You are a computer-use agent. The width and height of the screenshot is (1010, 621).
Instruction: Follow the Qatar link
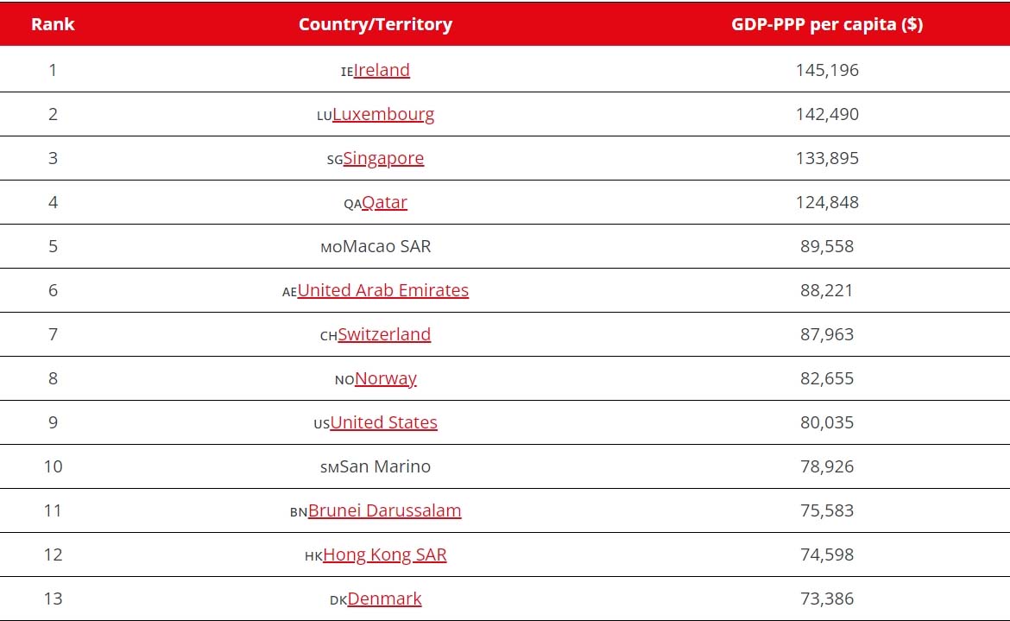384,202
